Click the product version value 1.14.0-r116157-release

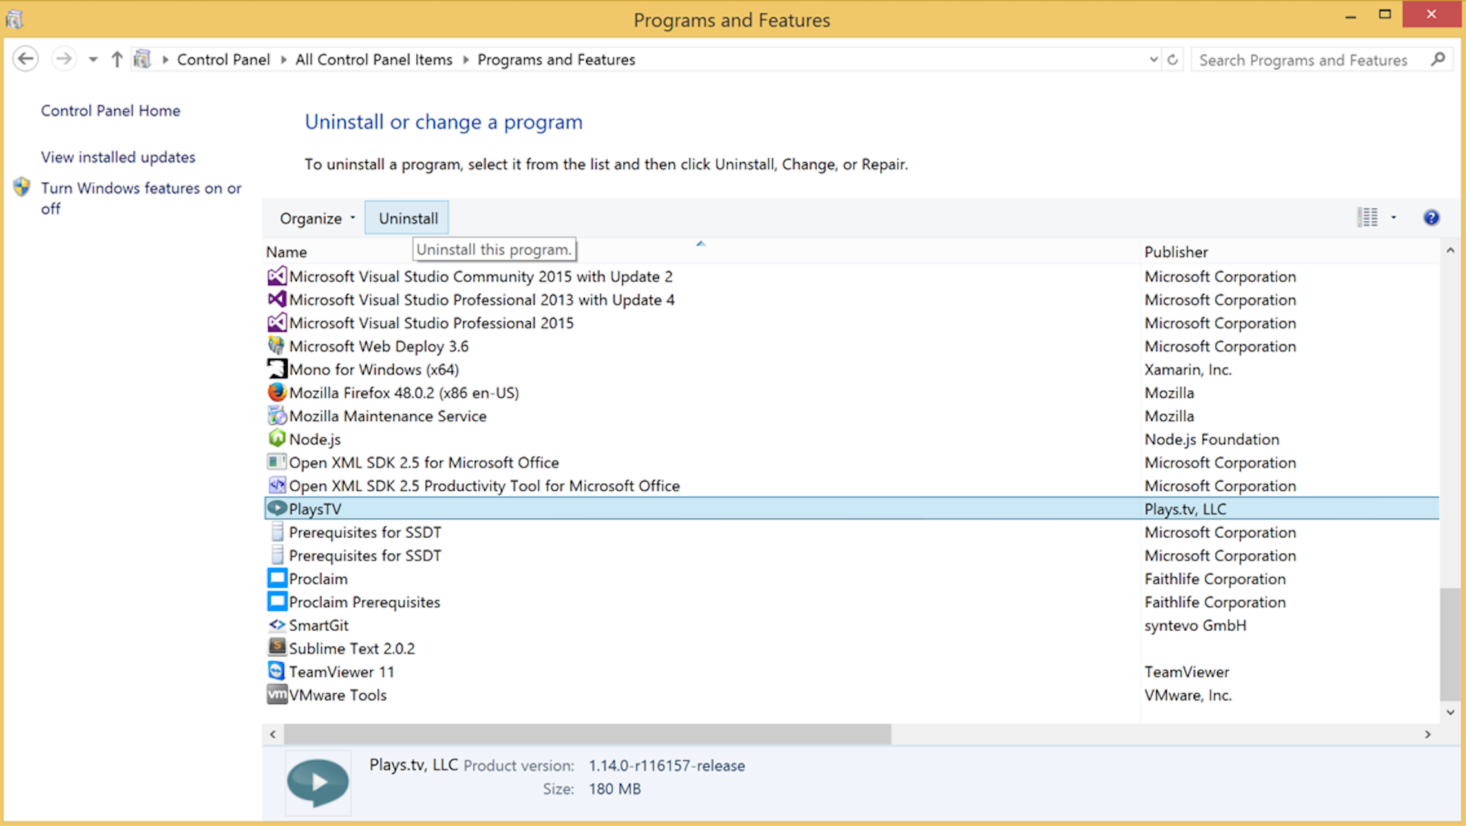666,766
